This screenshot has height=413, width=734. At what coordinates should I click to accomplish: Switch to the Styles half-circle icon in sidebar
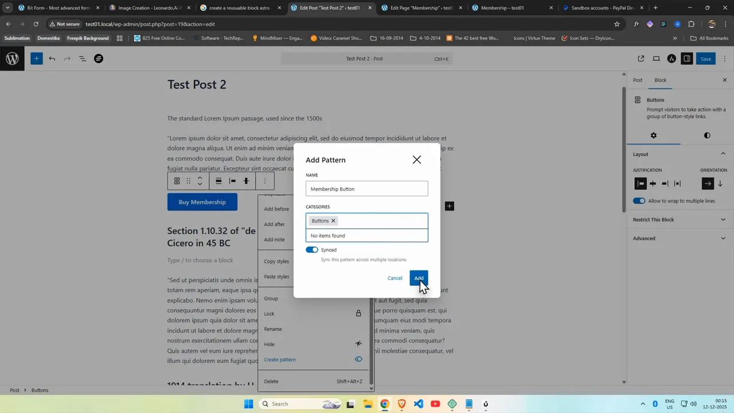pos(707,135)
